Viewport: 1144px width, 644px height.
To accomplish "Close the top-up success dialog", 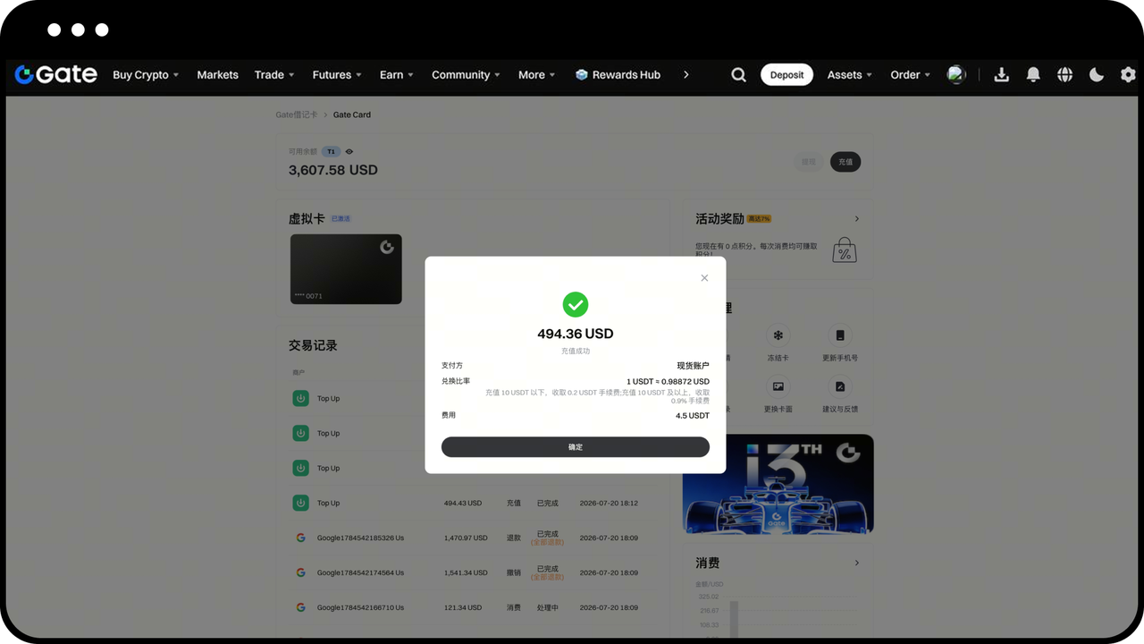I will pyautogui.click(x=704, y=278).
